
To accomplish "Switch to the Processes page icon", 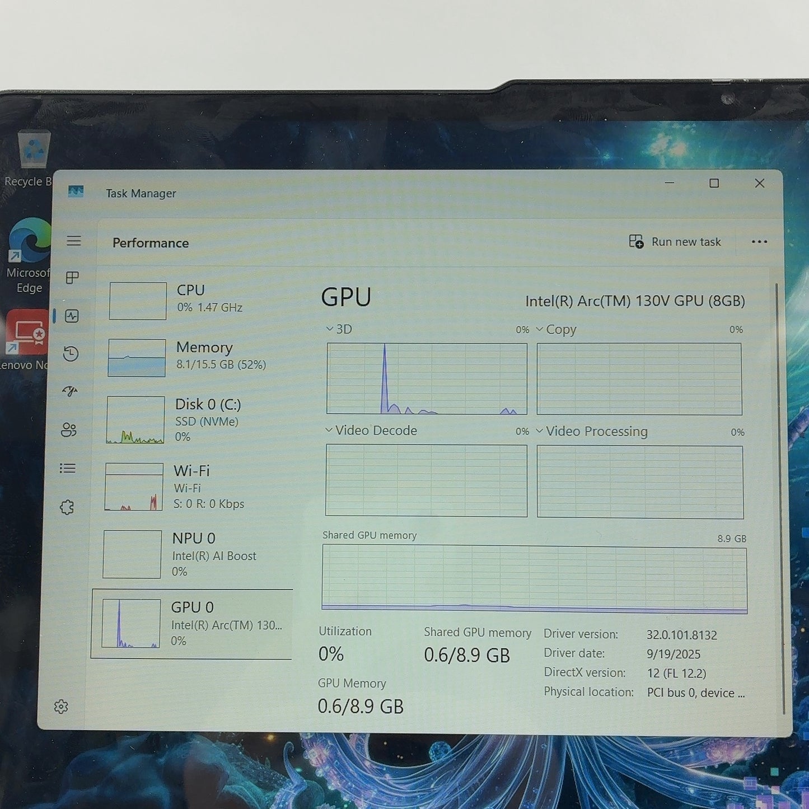I will click(x=72, y=278).
